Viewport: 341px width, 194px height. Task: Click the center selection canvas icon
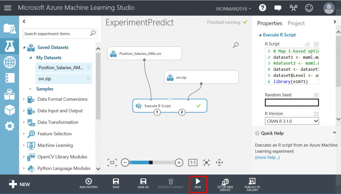(x=206, y=162)
